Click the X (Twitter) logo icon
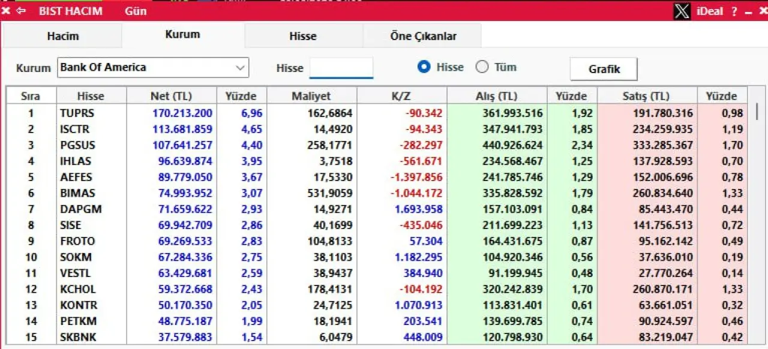The width and height of the screenshot is (768, 349). tap(682, 11)
